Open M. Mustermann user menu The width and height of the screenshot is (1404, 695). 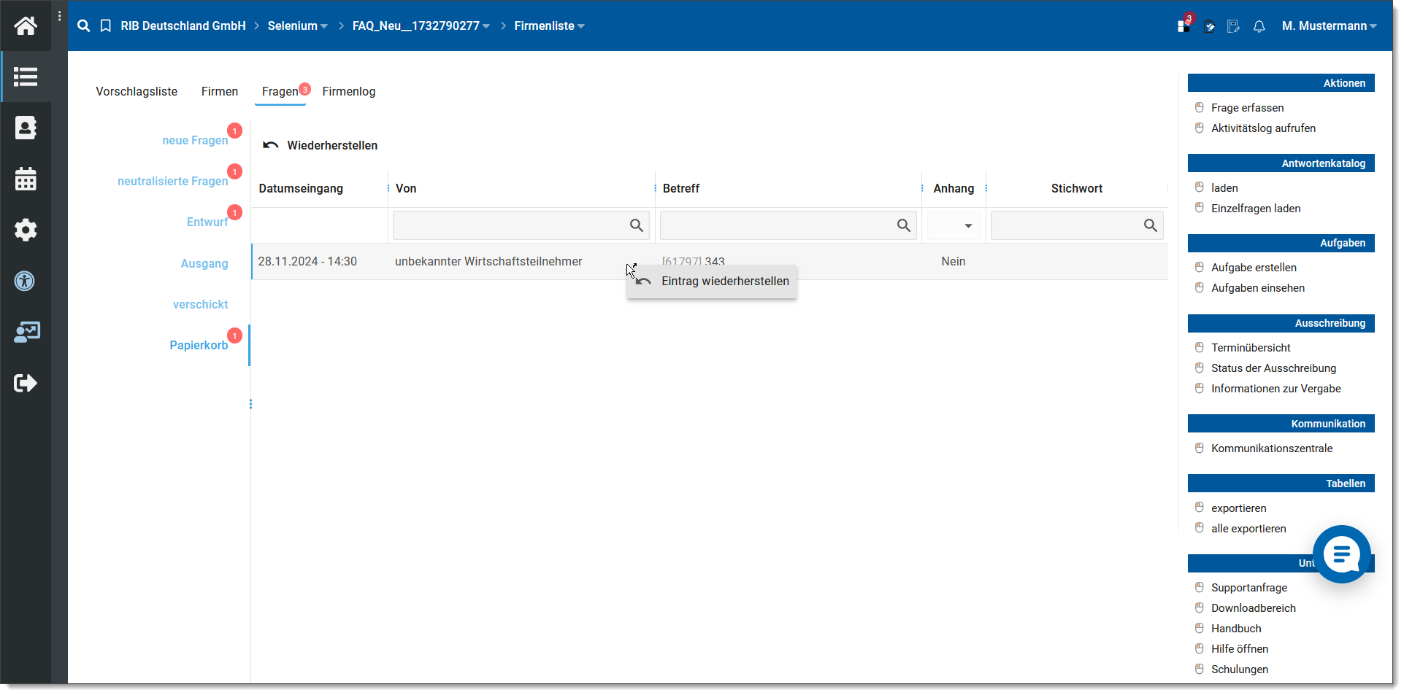click(x=1329, y=26)
